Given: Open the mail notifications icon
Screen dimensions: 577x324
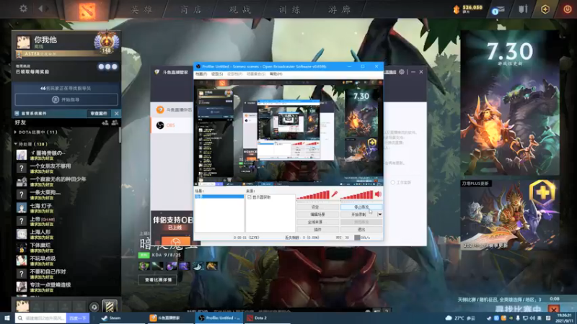Looking at the screenshot, I should (x=498, y=10).
